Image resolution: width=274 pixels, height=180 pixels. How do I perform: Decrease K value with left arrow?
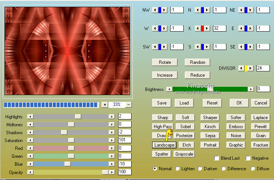point(198,29)
